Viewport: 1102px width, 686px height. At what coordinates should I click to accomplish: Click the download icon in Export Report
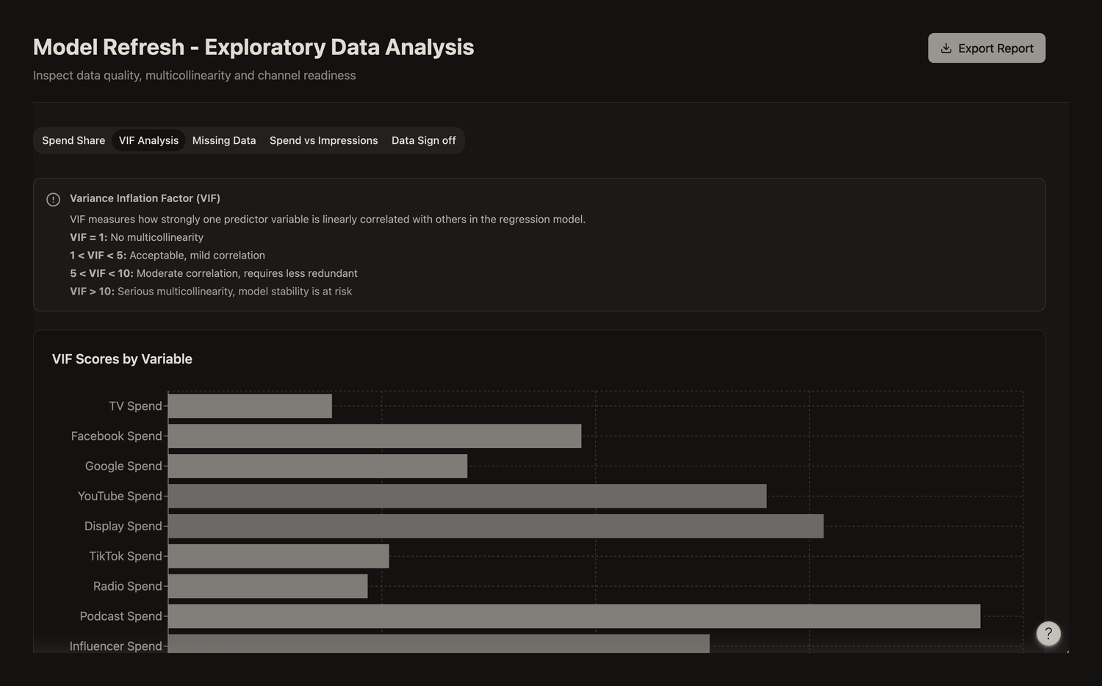click(946, 48)
